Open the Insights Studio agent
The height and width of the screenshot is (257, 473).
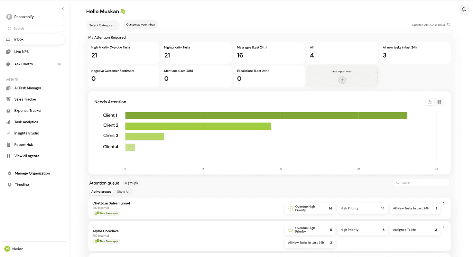(26, 133)
